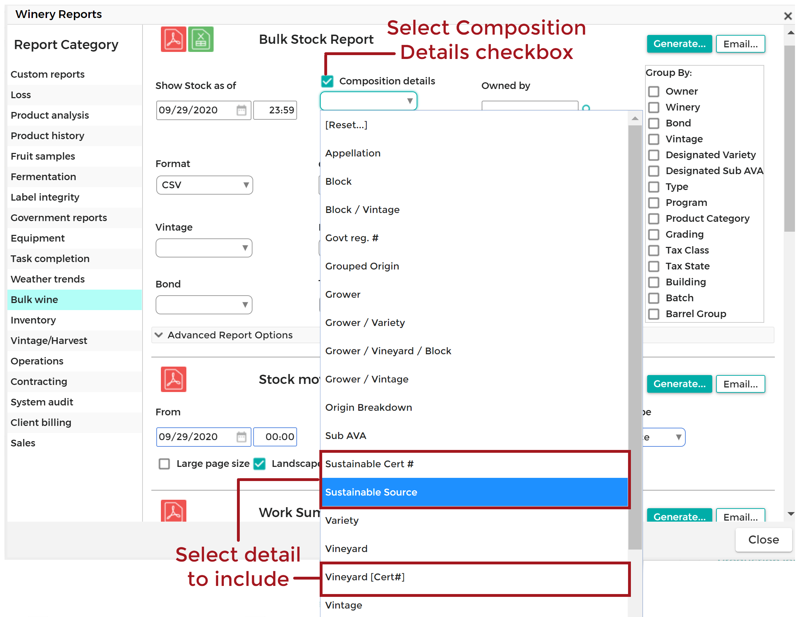
Task: Select Label integrity category
Action: point(75,197)
